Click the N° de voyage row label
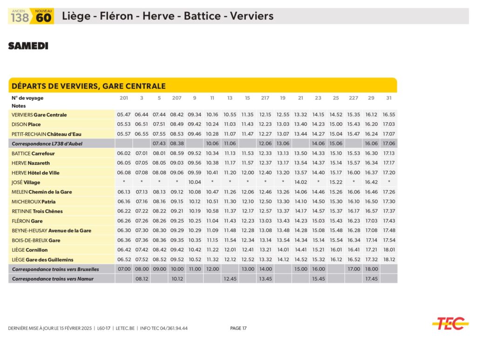This screenshot has width=477, height=338. point(27,98)
